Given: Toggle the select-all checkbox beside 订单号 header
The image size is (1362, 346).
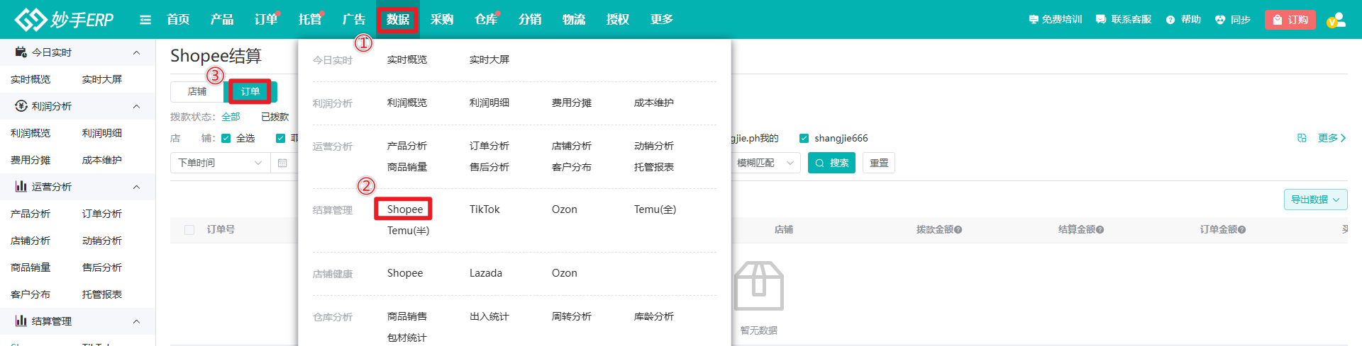Looking at the screenshot, I should [x=189, y=230].
